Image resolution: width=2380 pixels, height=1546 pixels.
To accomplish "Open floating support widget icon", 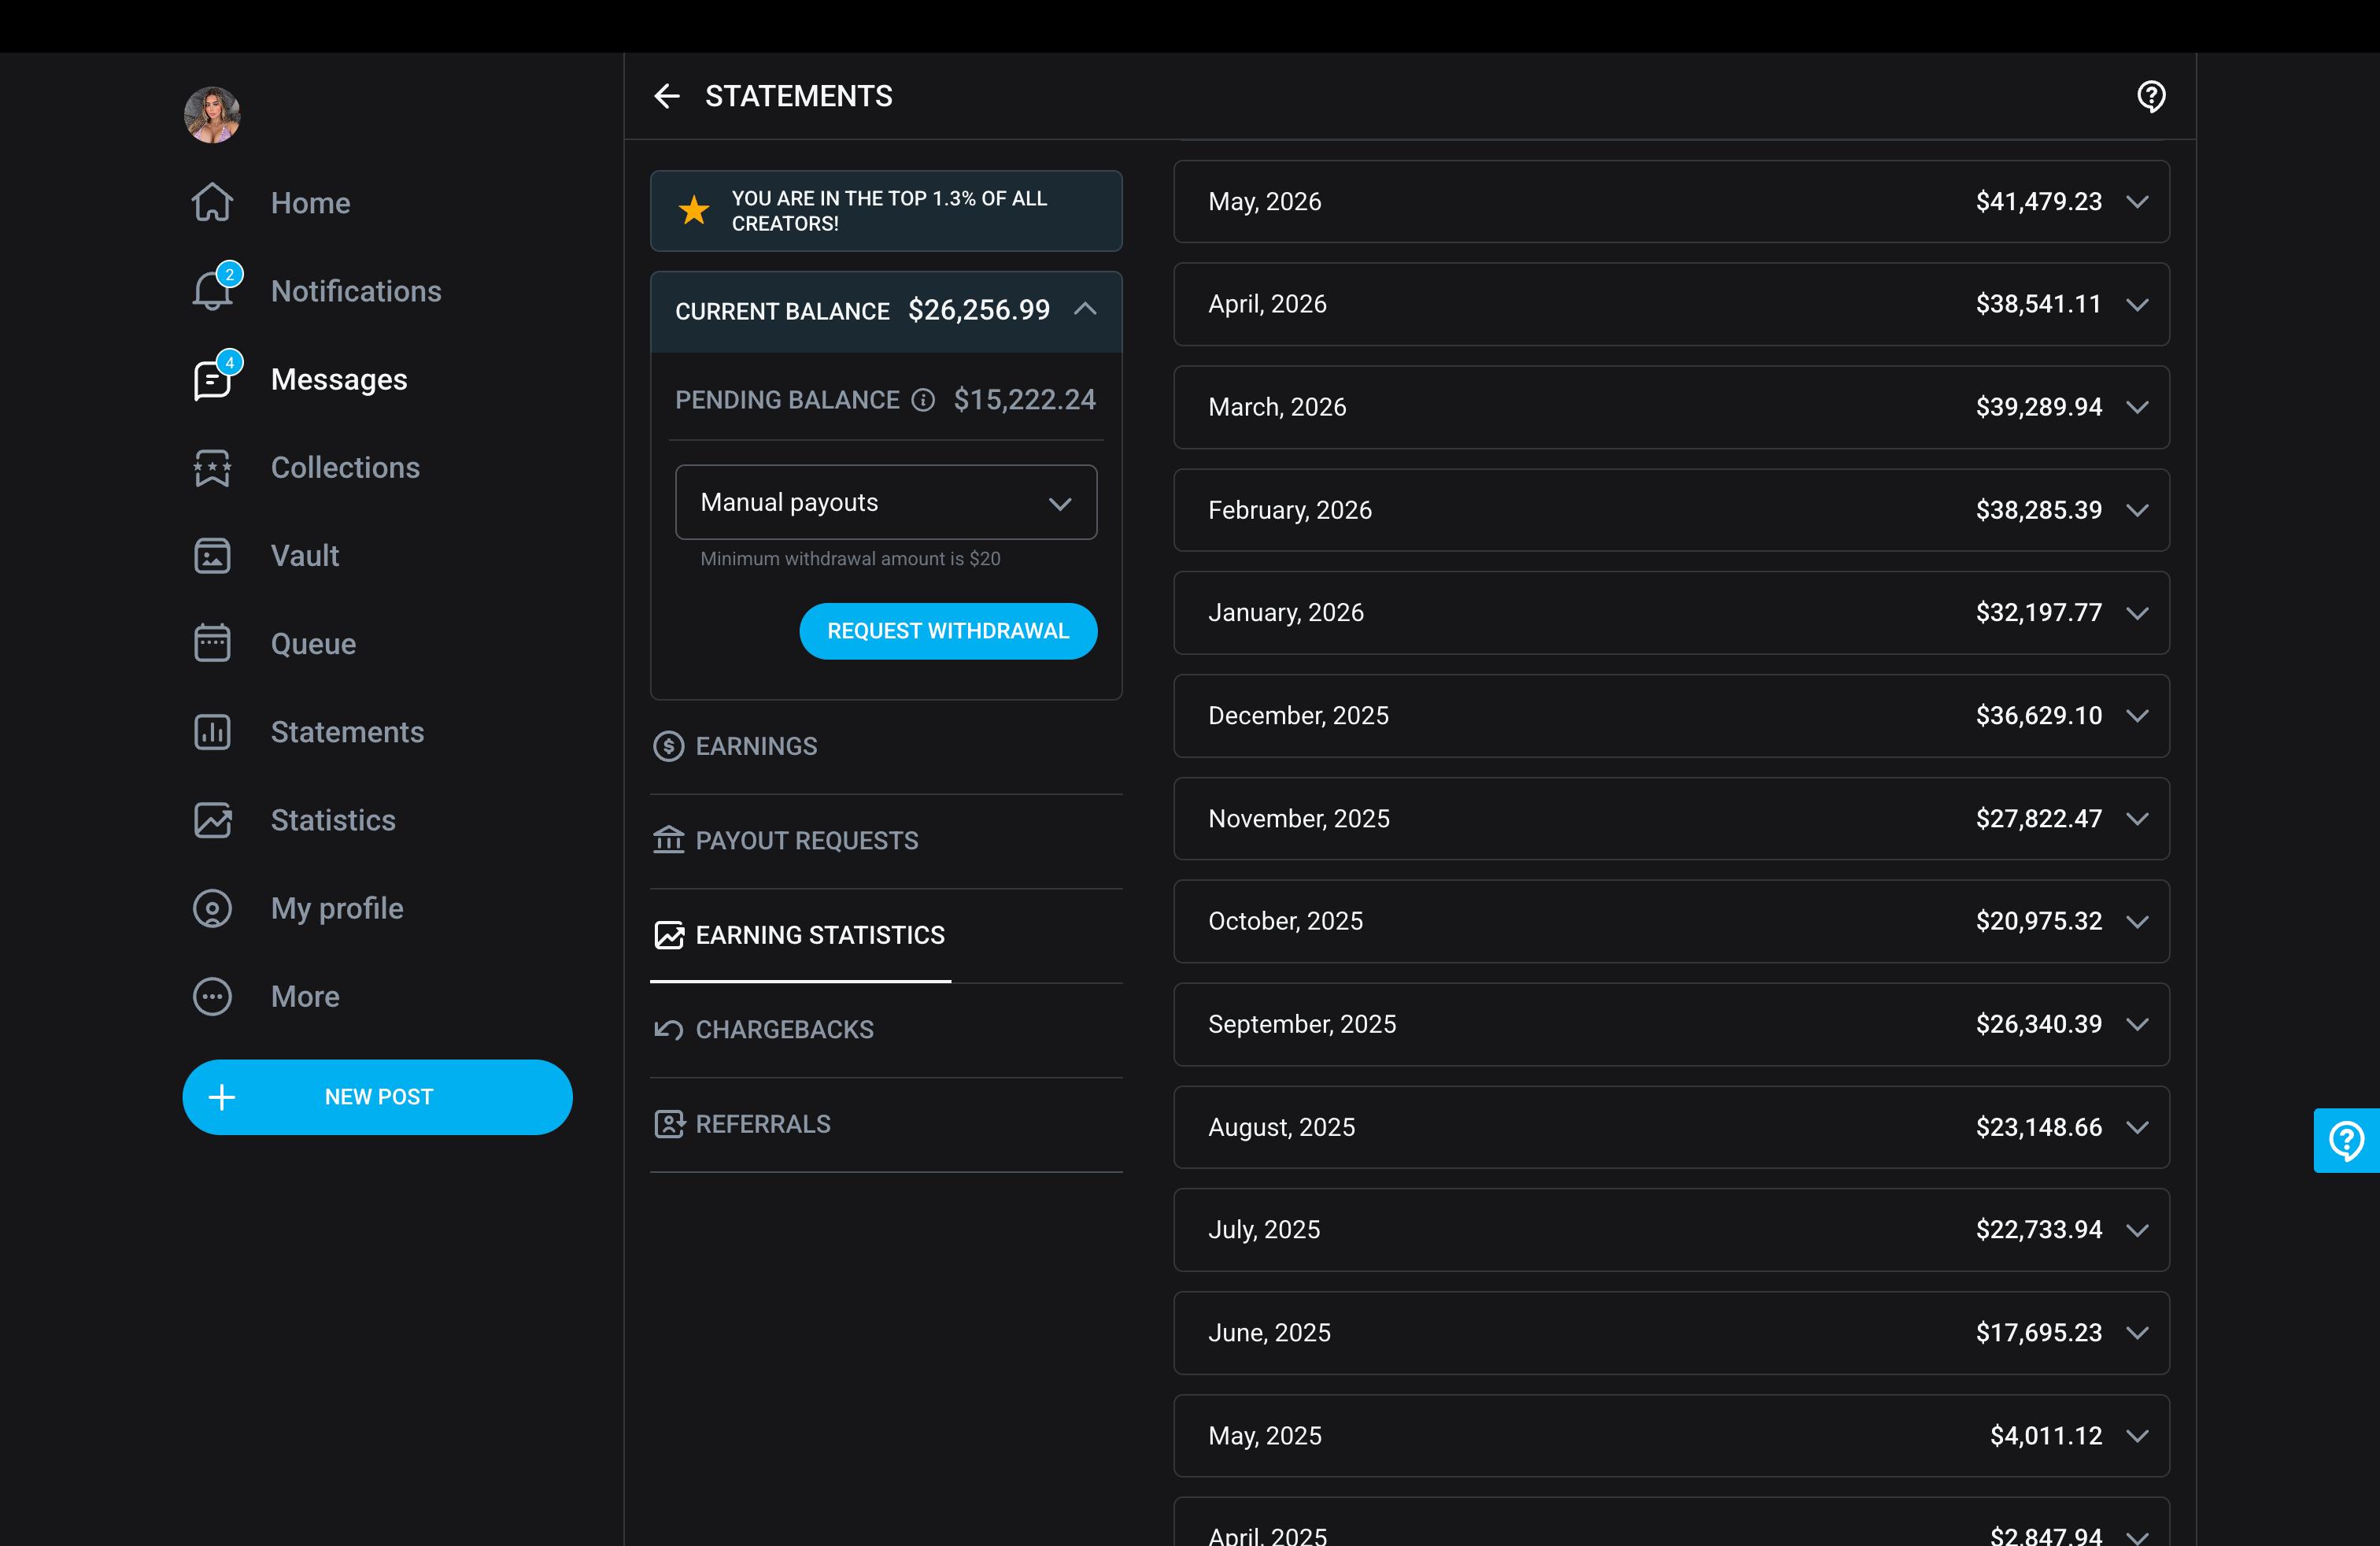I will click(x=2346, y=1140).
